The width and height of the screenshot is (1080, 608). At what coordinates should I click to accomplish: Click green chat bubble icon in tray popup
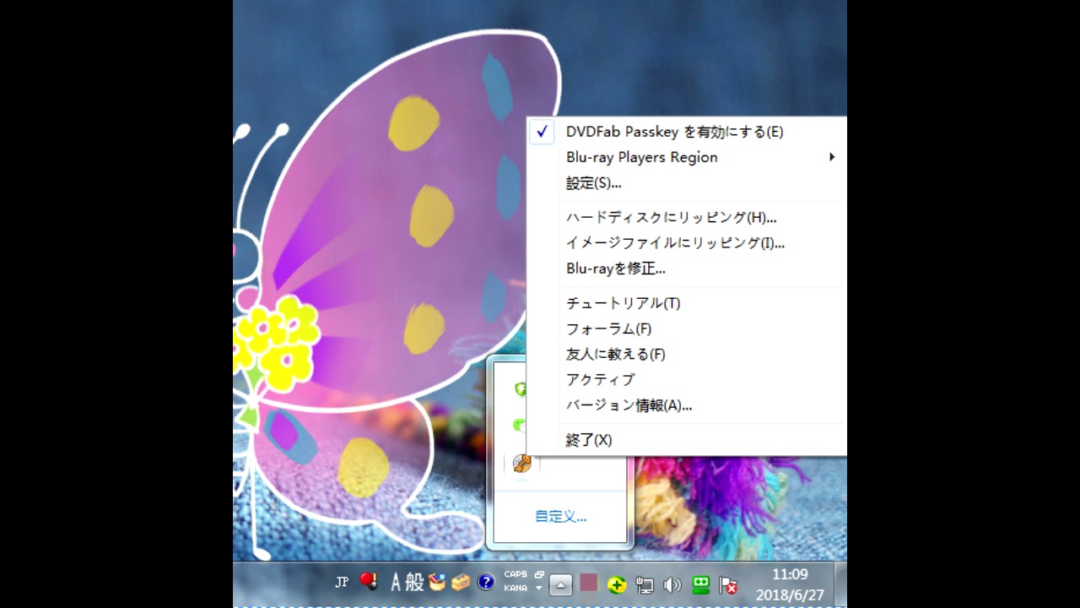pyautogui.click(x=521, y=426)
